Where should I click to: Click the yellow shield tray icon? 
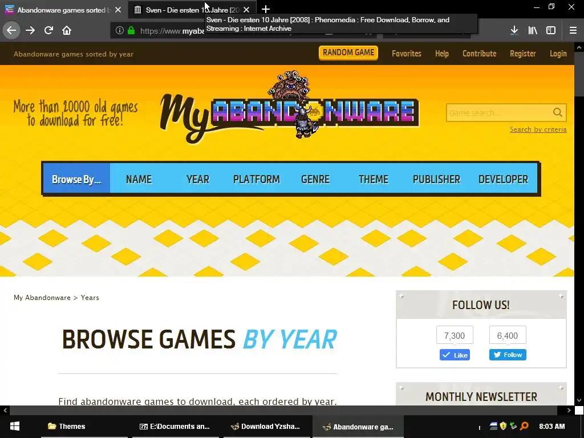point(503,425)
